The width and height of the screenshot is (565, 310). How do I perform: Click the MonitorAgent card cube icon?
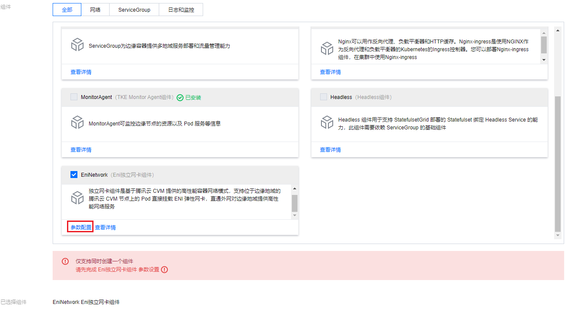coord(77,122)
